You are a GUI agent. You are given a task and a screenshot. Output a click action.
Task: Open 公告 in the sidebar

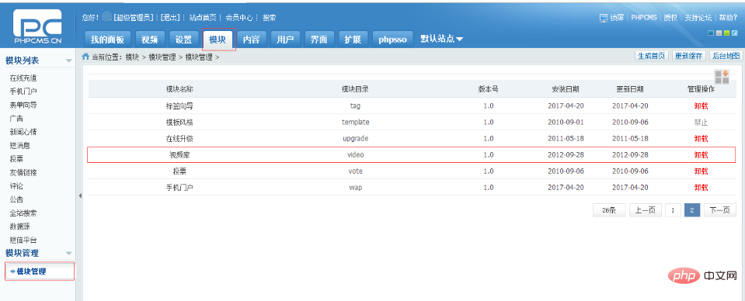click(x=16, y=199)
